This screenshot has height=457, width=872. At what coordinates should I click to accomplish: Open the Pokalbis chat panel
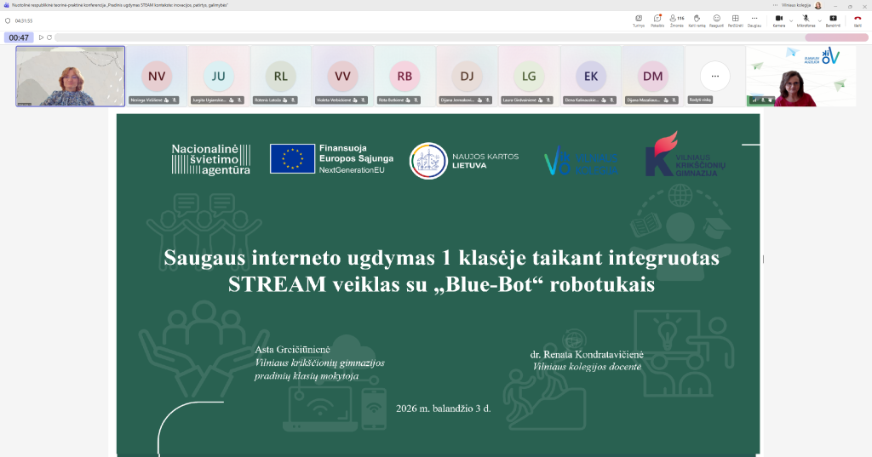(x=657, y=20)
